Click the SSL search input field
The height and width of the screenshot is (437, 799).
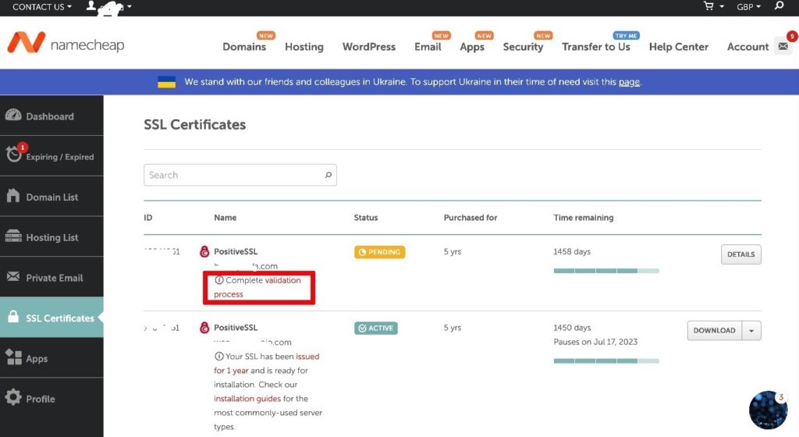(240, 175)
